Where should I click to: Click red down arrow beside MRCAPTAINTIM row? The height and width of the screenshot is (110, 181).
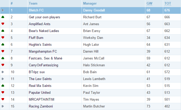click(x=3, y=99)
